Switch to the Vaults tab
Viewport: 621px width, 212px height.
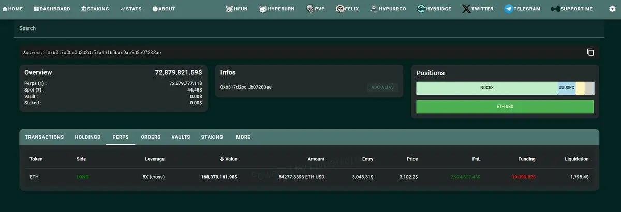pos(181,137)
